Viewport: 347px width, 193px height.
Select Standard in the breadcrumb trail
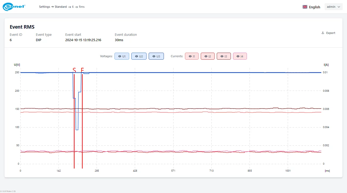tap(61, 7)
